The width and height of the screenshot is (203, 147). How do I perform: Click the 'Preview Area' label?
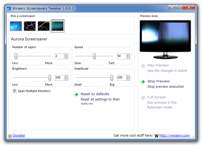point(149,16)
